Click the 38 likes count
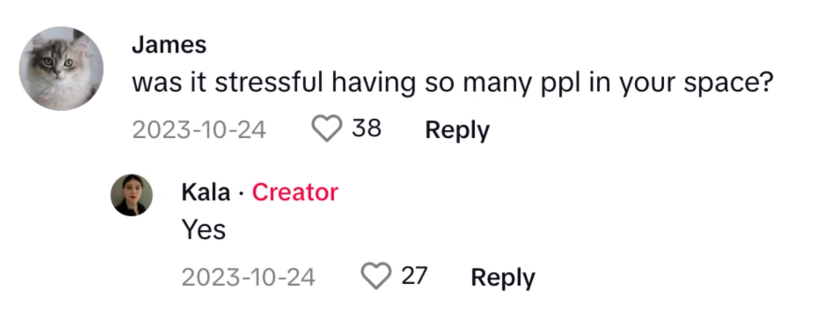818x317 pixels. point(366,128)
